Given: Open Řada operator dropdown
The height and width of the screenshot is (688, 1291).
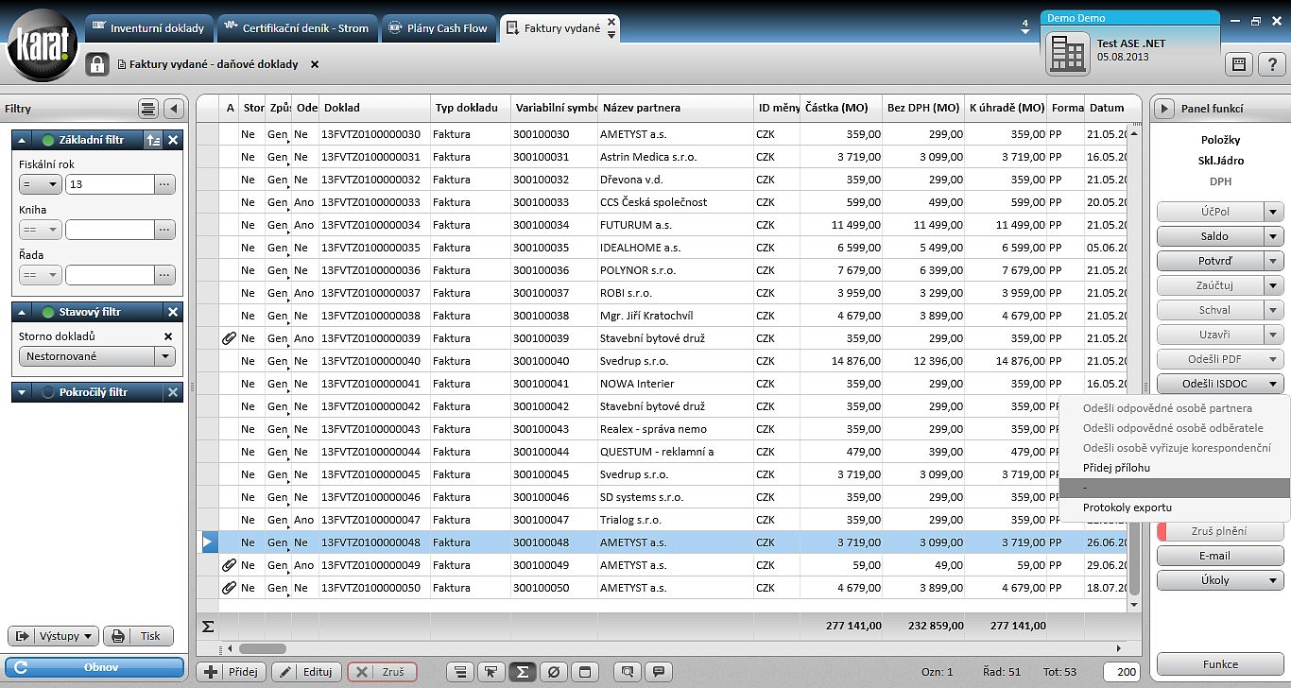Looking at the screenshot, I should tap(40, 275).
